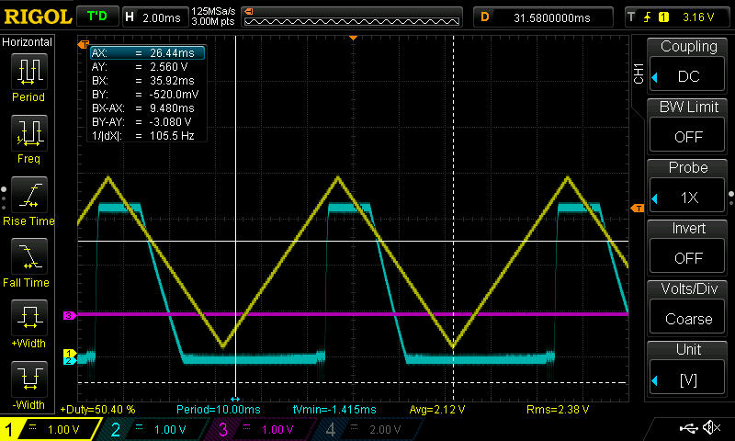Click the Avg=2.12 V measurement

click(x=437, y=409)
